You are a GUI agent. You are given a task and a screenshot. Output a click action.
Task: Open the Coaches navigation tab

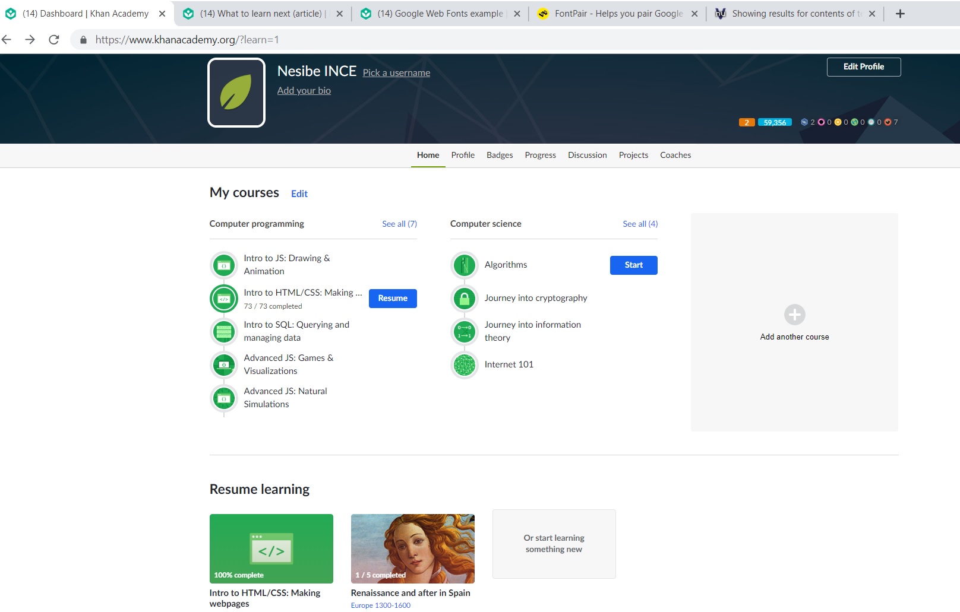(x=675, y=155)
